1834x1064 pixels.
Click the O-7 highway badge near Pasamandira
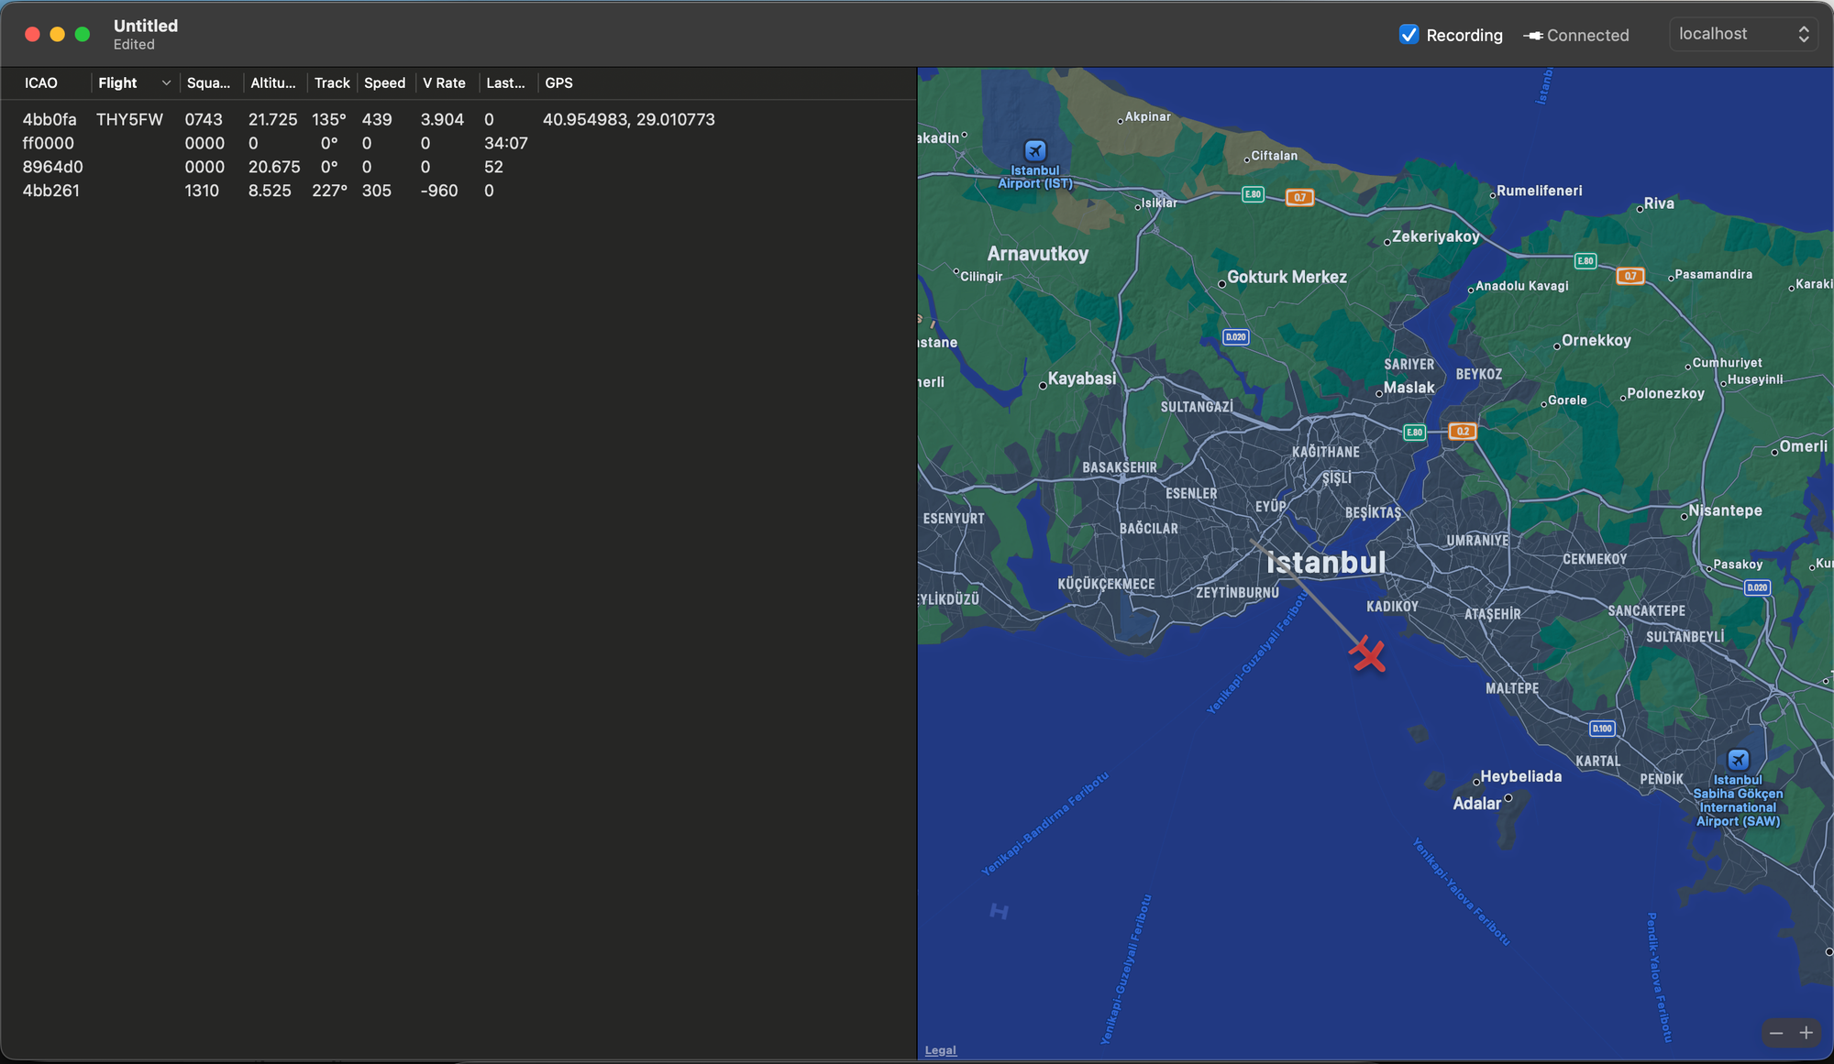tap(1630, 276)
